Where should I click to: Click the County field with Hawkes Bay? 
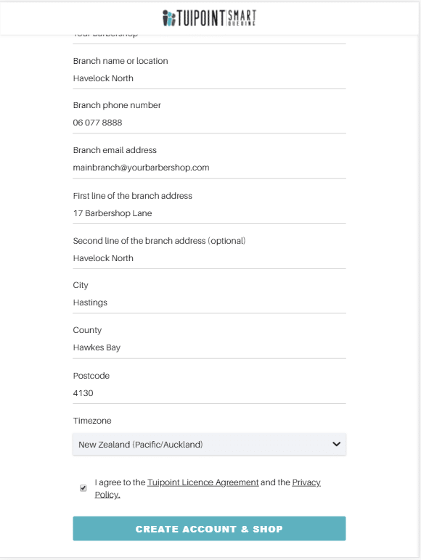[x=210, y=348]
